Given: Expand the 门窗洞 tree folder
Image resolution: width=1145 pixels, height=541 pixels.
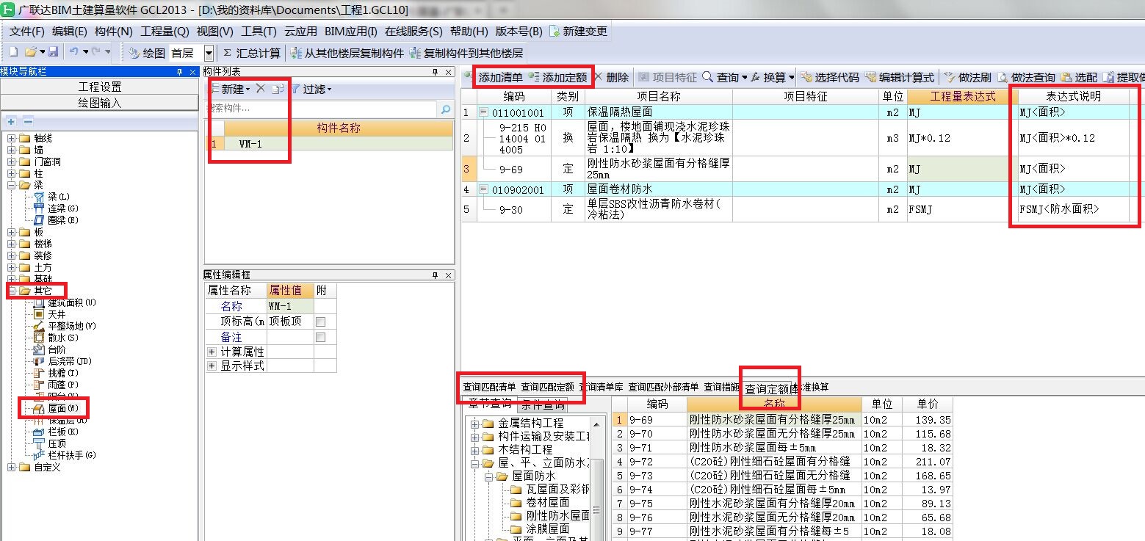Looking at the screenshot, I should 12,161.
